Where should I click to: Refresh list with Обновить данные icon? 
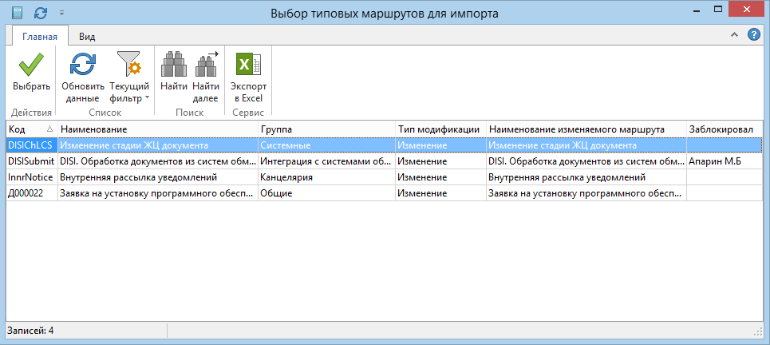(83, 64)
